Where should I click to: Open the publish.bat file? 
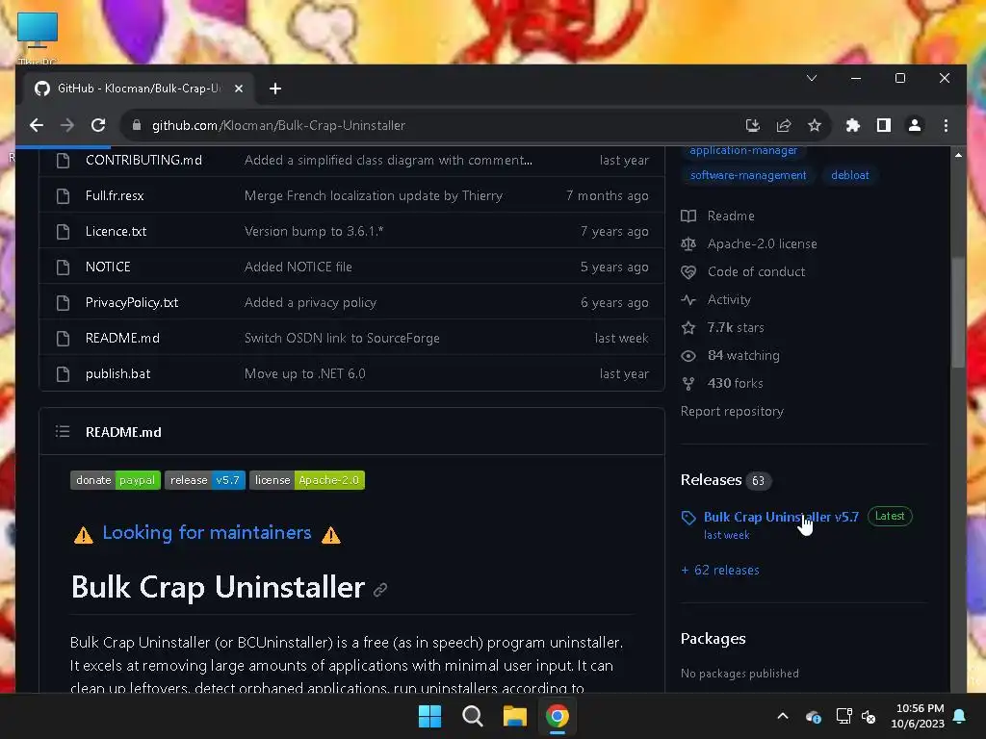117,374
